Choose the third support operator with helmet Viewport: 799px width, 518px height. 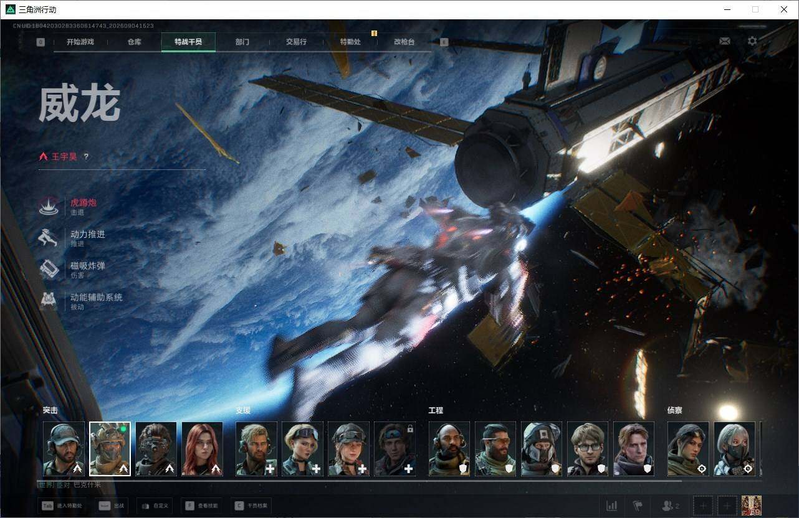tap(349, 449)
